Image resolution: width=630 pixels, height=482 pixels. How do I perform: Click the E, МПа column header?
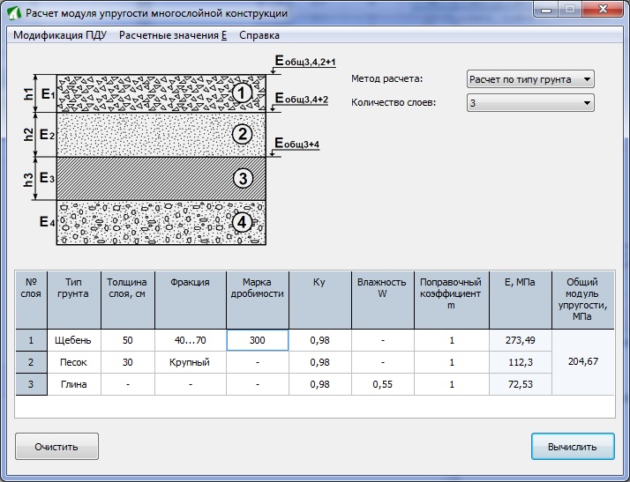point(521,300)
